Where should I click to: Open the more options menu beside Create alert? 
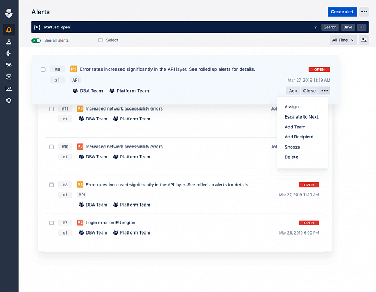tap(364, 12)
